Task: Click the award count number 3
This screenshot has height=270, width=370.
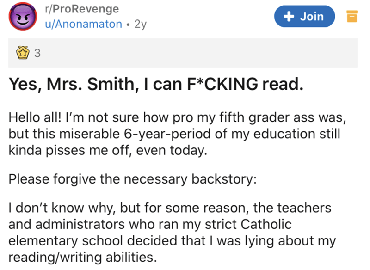Action: pyautogui.click(x=37, y=53)
